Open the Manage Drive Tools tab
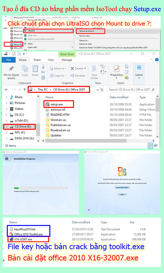 (x=67, y=60)
